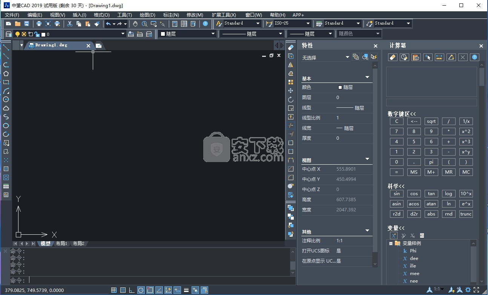Open the Table tool in the draw toolbar
The width and height of the screenshot is (488, 295).
(x=6, y=186)
